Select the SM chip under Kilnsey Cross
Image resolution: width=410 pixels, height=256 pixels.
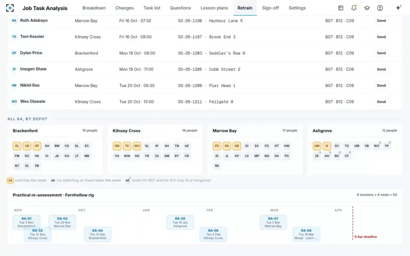coord(117,146)
